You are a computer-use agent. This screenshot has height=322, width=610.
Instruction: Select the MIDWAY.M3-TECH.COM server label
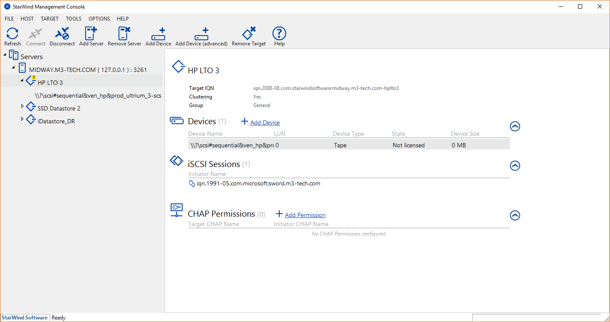tap(88, 69)
